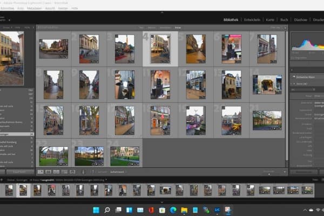Select the Metadaten filter in the filter bar
The image size is (324, 216).
tap(165, 28)
